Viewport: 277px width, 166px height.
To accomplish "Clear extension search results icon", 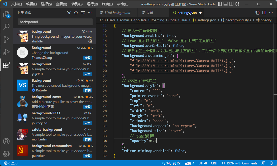I will pos(83,13).
